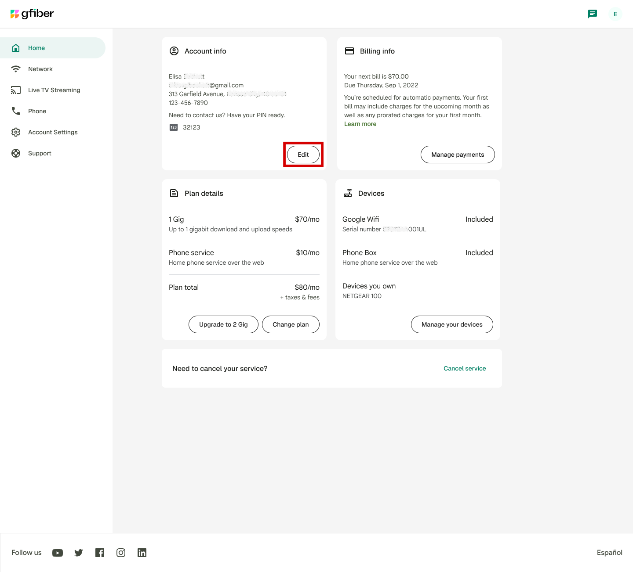Go to Home in the sidebar
This screenshot has width=633, height=572.
click(53, 48)
